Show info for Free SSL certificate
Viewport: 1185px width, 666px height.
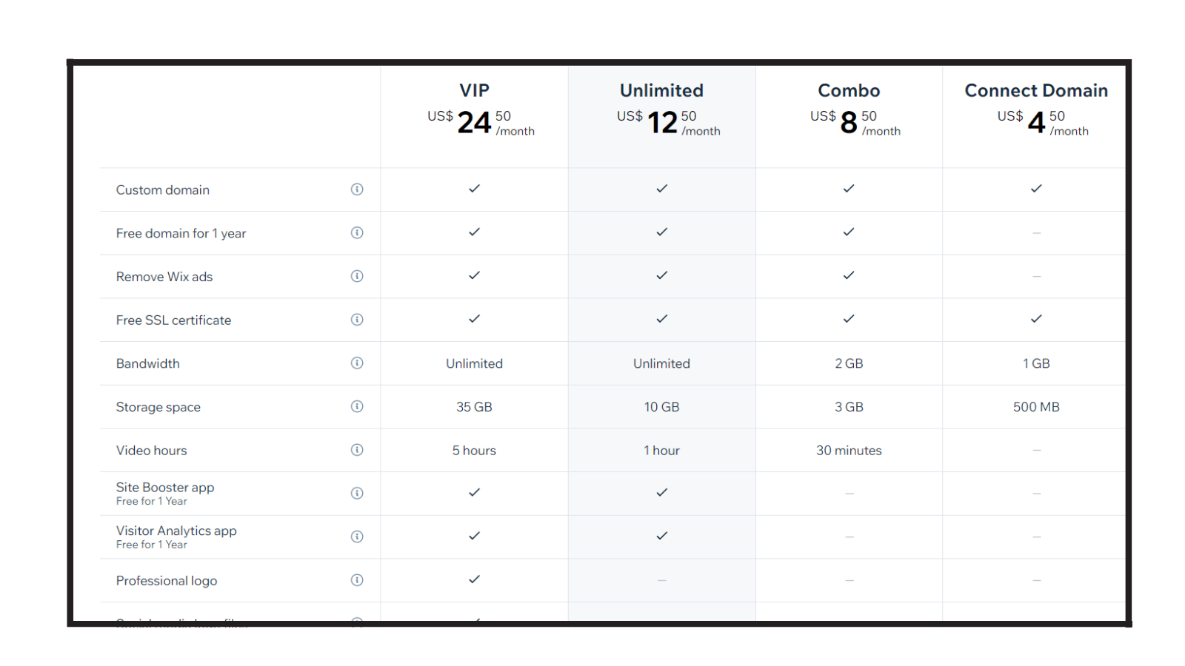357,320
